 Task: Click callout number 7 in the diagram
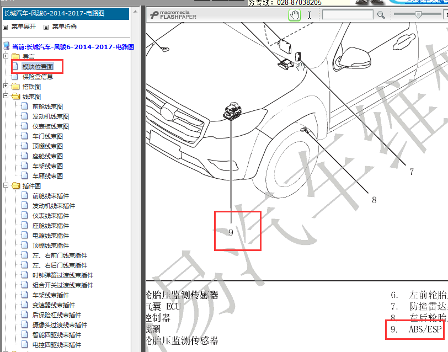pyautogui.click(x=412, y=172)
